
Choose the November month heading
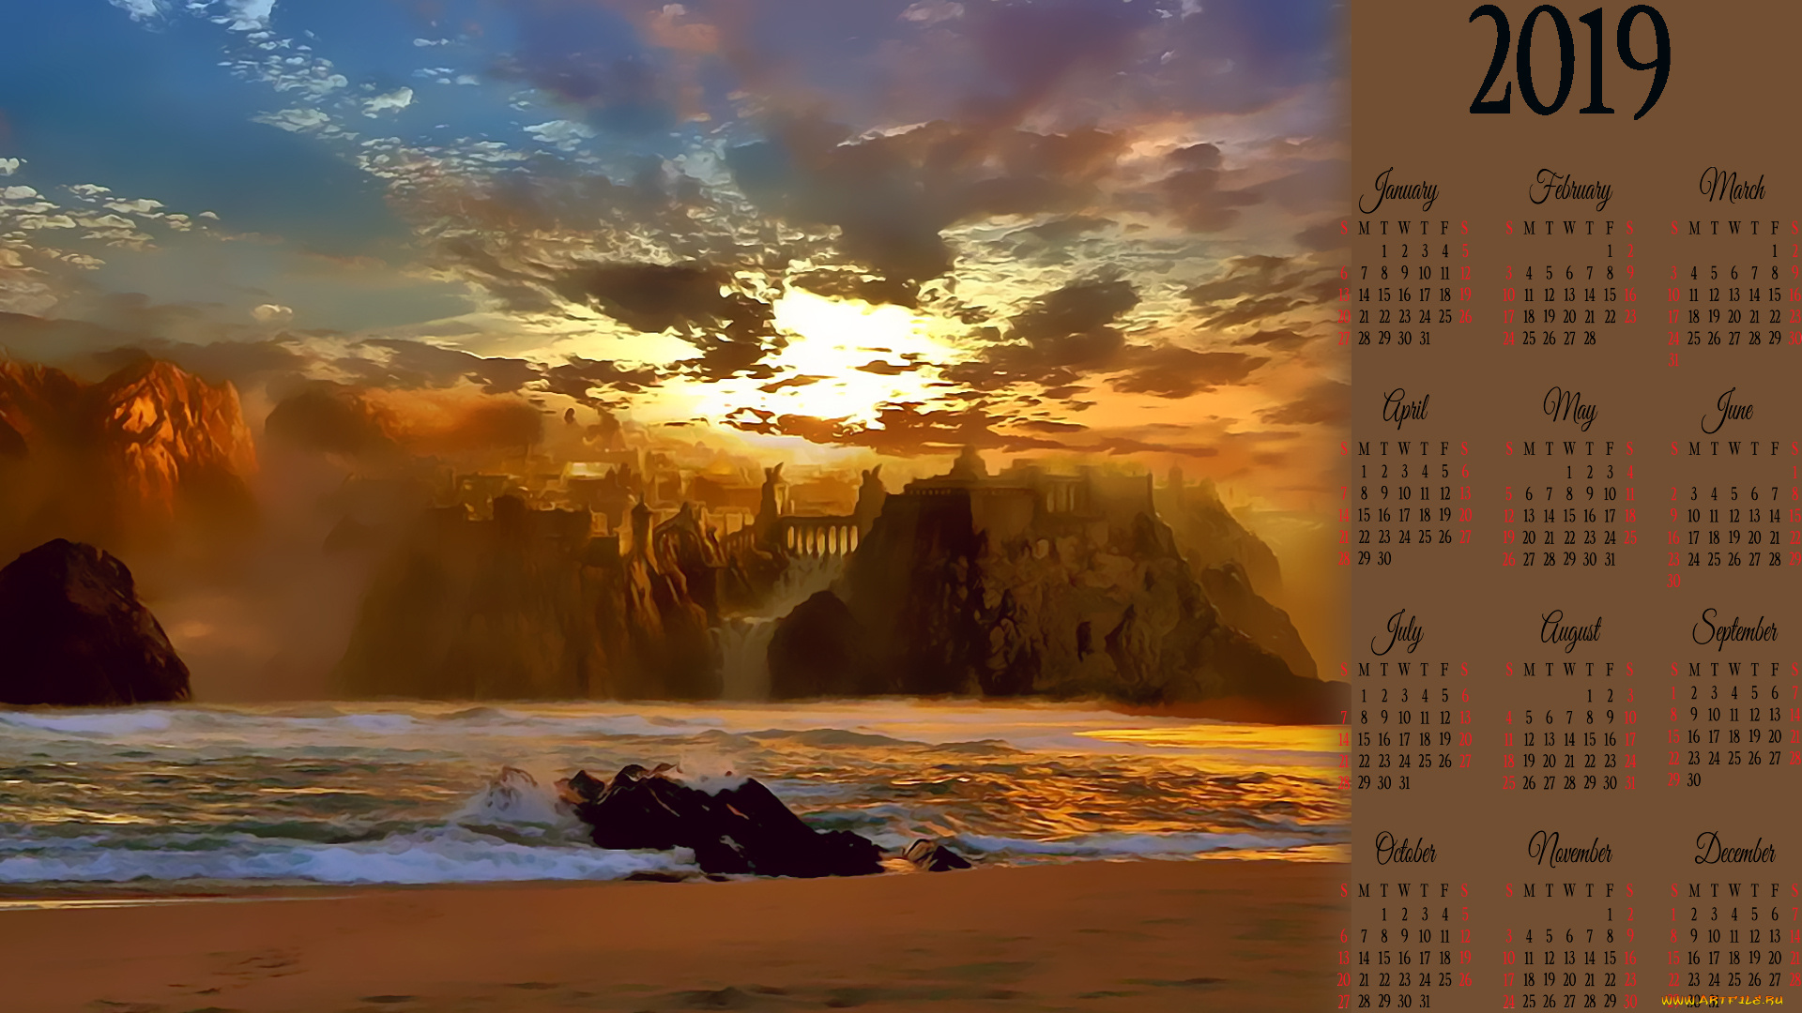[x=1569, y=851]
